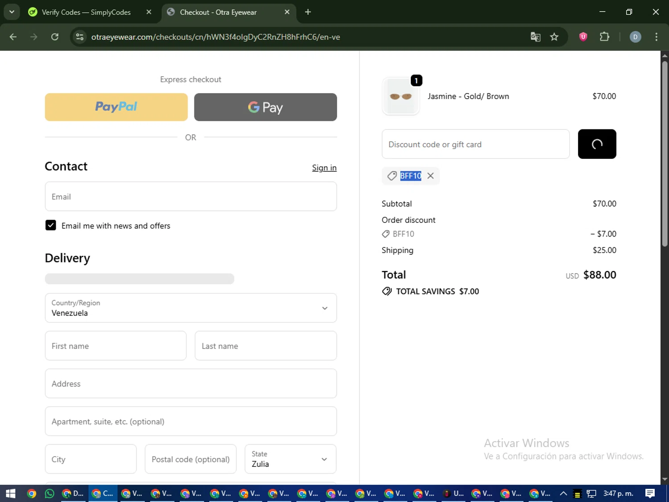Screen dimensions: 669x502
Task: Open the pinned Chrome taskbar icon
Action: click(31, 494)
